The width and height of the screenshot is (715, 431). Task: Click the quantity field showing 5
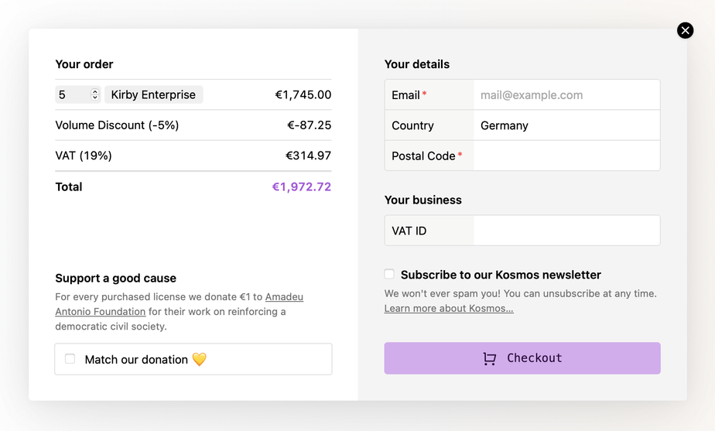coord(71,94)
